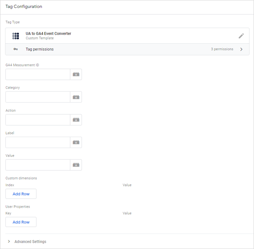The height and width of the screenshot is (249, 254).
Task: Open variable picker for Label field
Action: click(76, 143)
